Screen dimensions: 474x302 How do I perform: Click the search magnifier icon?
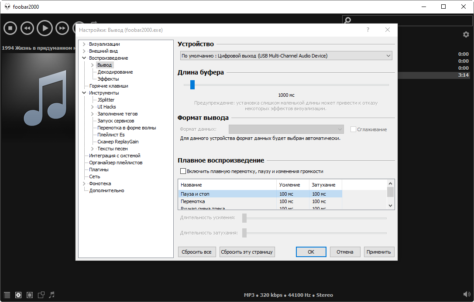pos(347,20)
